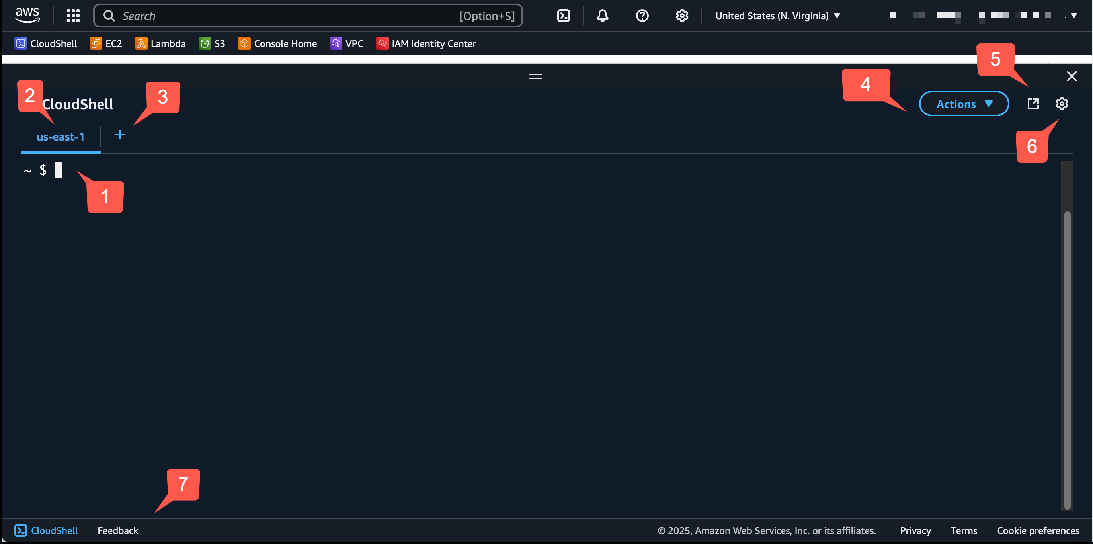Click the terminal command prompt
The height and width of the screenshot is (544, 1093).
tap(58, 170)
